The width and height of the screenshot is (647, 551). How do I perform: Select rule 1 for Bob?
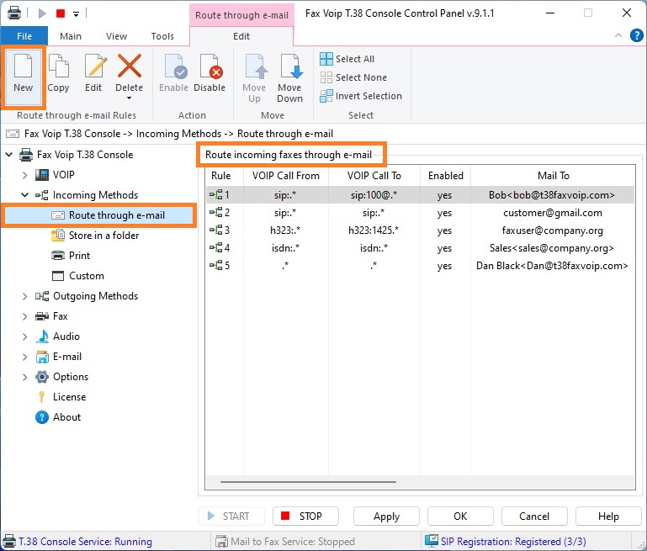click(x=420, y=195)
